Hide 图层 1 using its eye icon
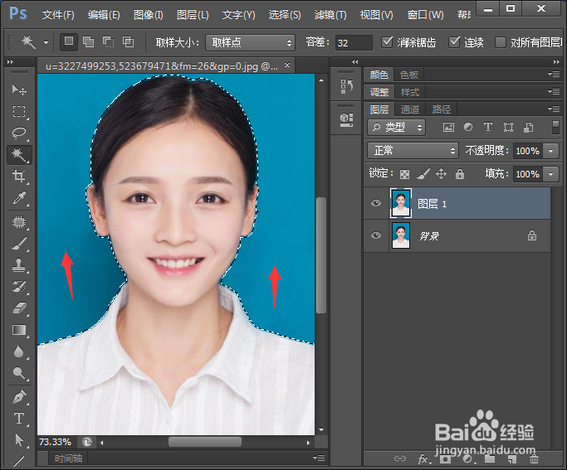The width and height of the screenshot is (567, 470). (x=376, y=203)
